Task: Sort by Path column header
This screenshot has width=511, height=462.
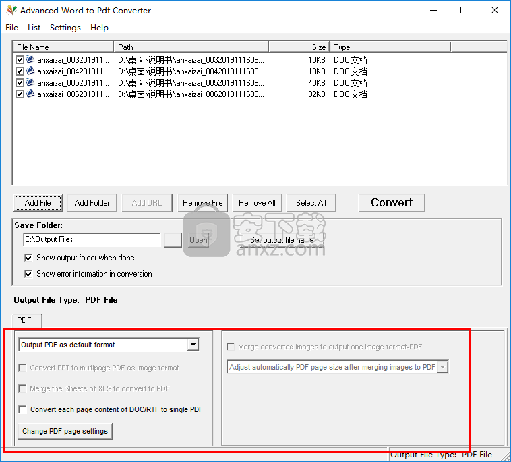Action: (191, 47)
